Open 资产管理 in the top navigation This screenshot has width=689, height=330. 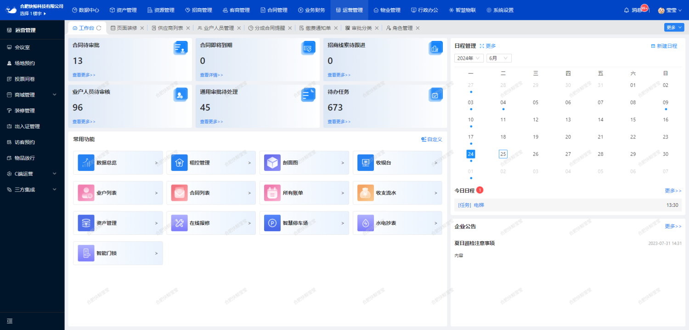[x=123, y=10]
